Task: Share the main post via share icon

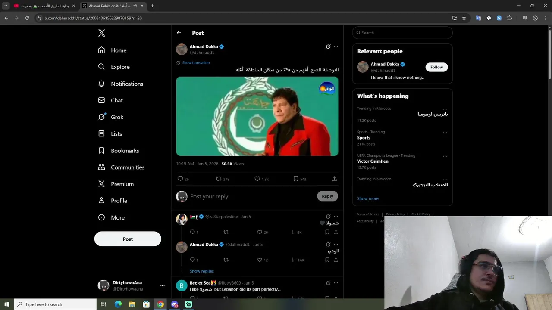Action: pos(334,179)
